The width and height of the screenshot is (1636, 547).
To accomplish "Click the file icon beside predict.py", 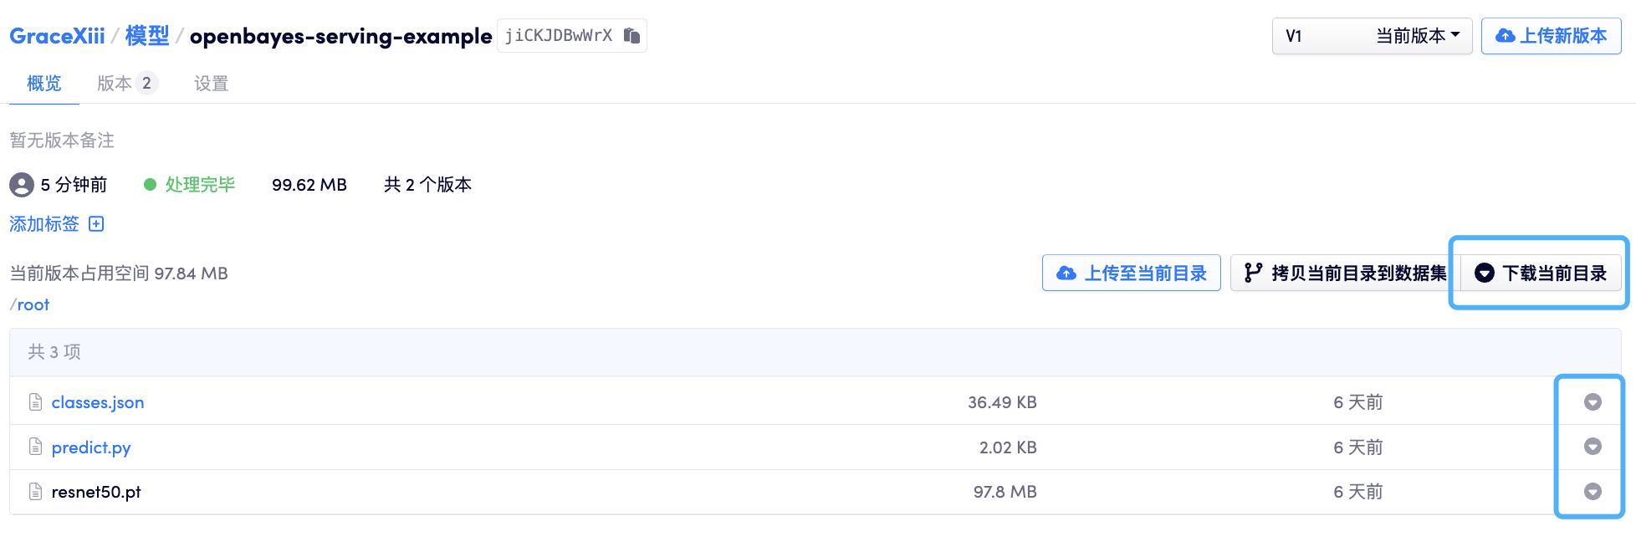I will [35, 447].
